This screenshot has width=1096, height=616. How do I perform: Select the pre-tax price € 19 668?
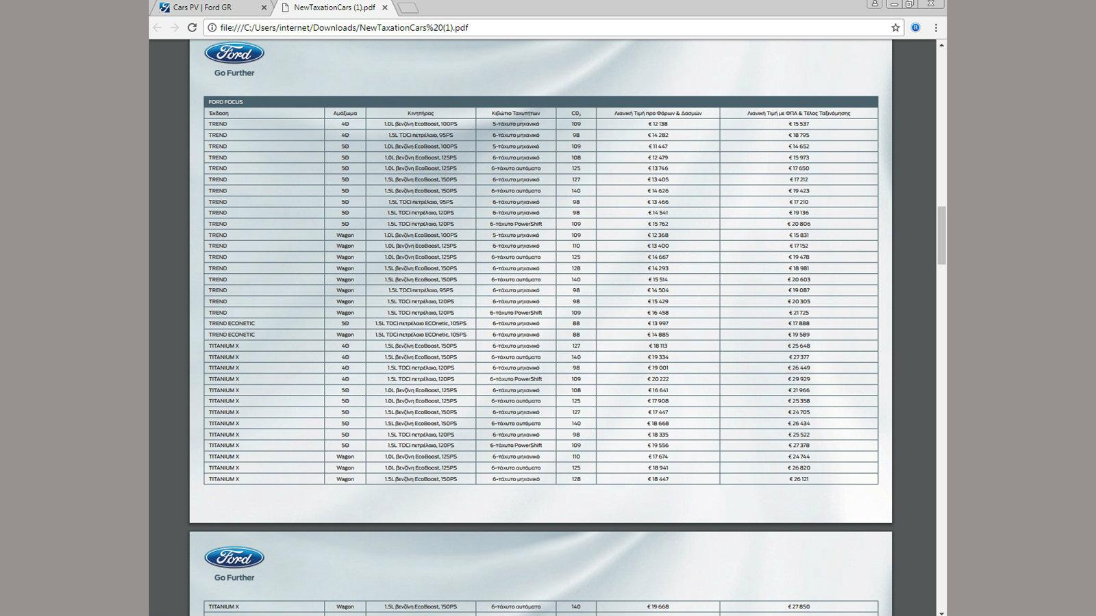[x=658, y=606]
